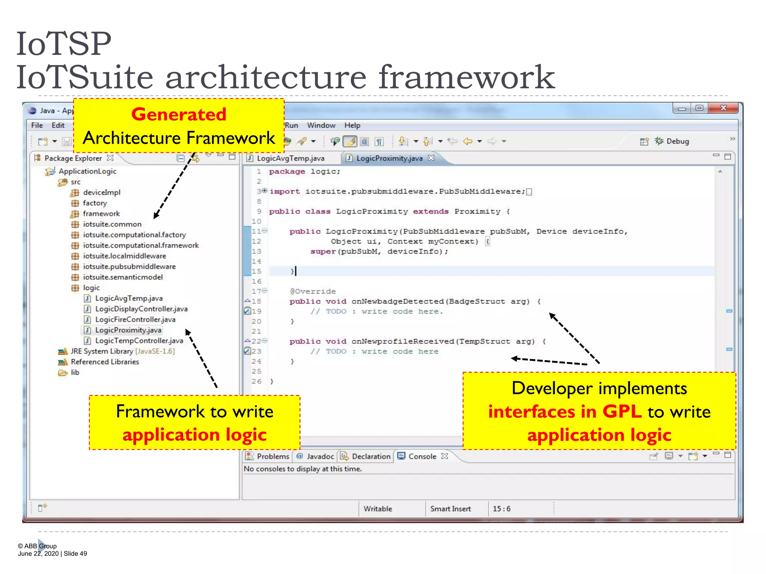
Task: Switch to Javadoc tab
Action: pos(315,456)
